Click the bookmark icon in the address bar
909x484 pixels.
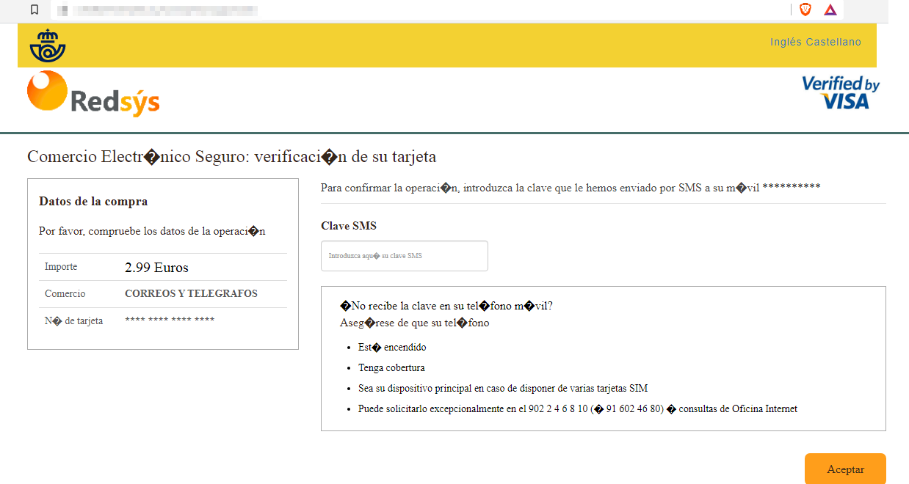(x=35, y=10)
